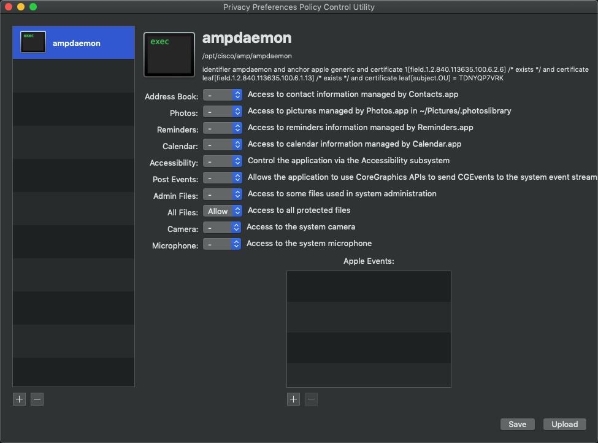
Task: Open the Microphone permission dropdown
Action: click(221, 244)
